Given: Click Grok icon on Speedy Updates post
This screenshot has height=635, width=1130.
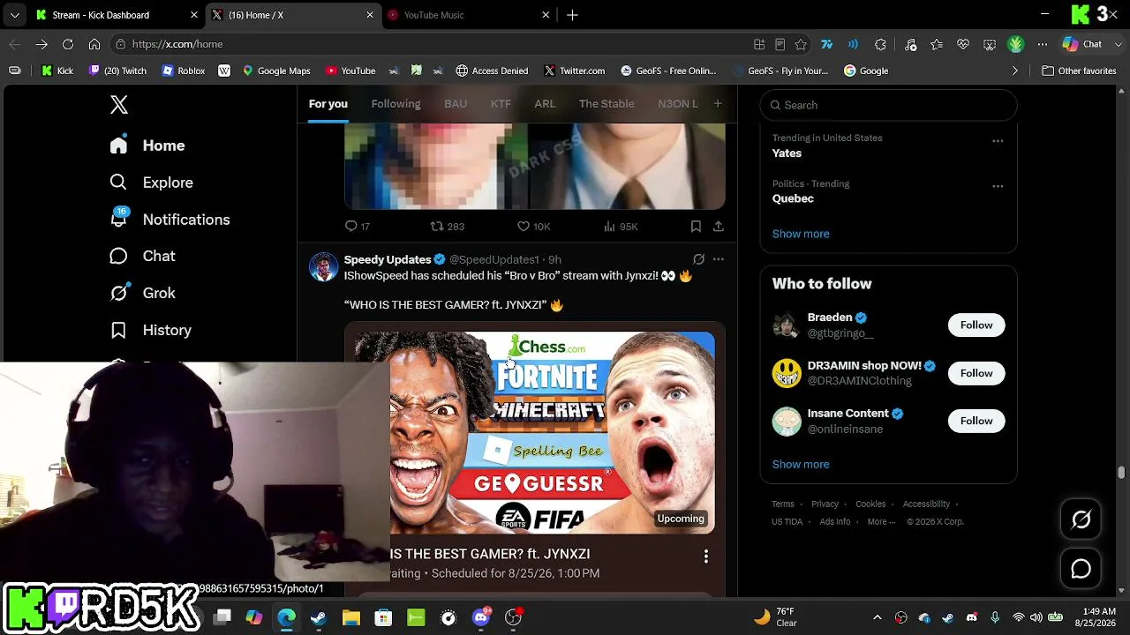Looking at the screenshot, I should click(x=698, y=259).
